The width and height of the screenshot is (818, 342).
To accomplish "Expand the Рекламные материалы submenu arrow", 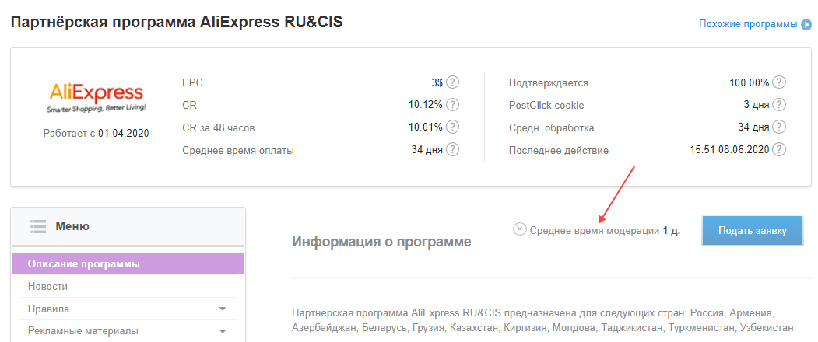I will [223, 332].
